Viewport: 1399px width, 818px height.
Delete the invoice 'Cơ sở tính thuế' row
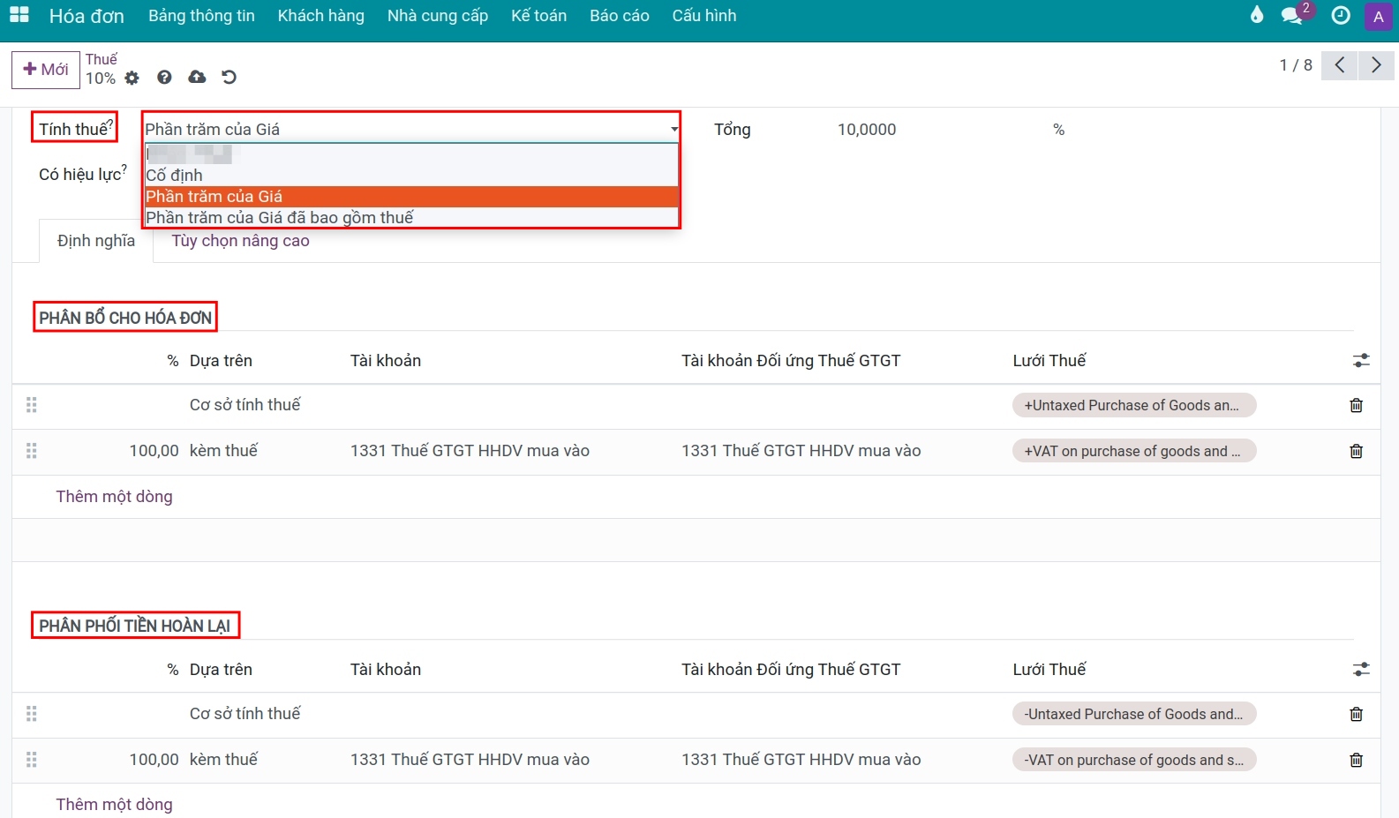1356,406
